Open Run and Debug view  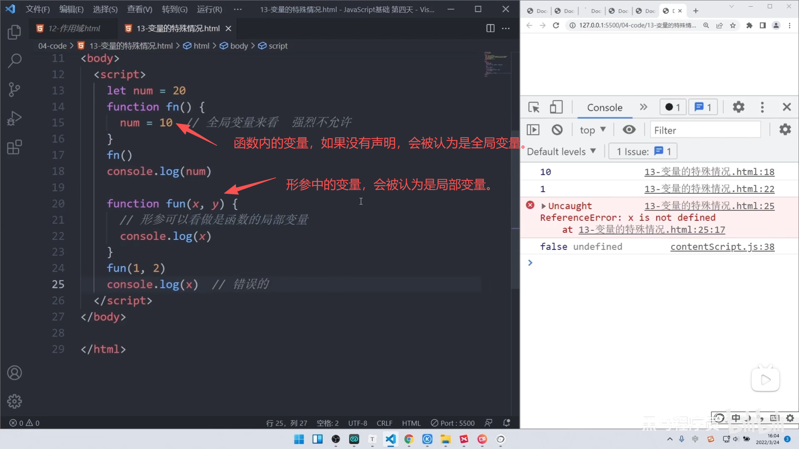[15, 118]
